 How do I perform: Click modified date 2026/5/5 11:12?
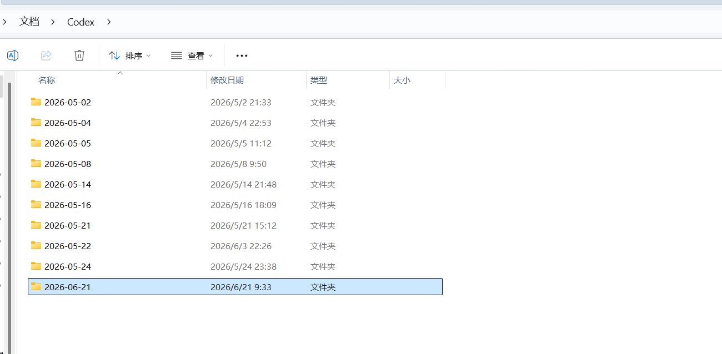[241, 144]
